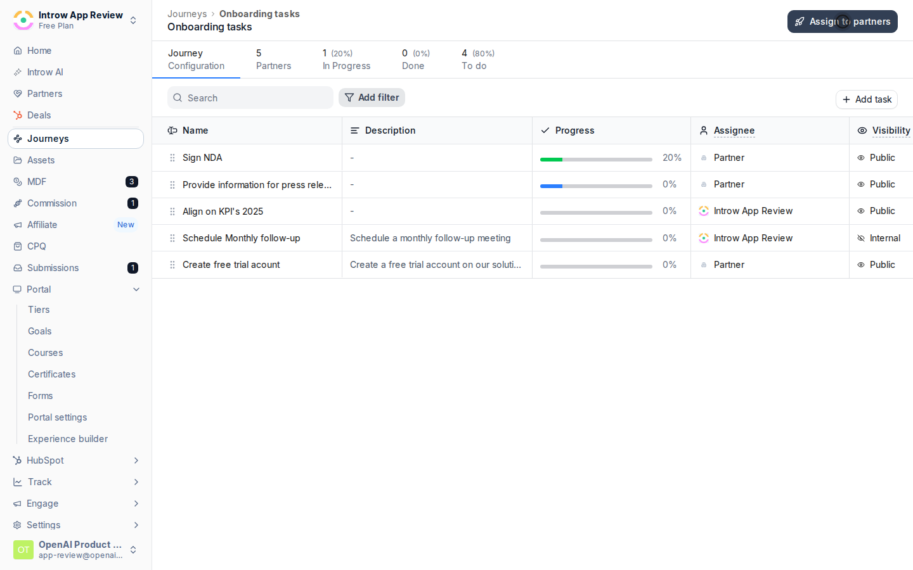Click the Provide information progress bar
The height and width of the screenshot is (570, 913).
pos(596,186)
